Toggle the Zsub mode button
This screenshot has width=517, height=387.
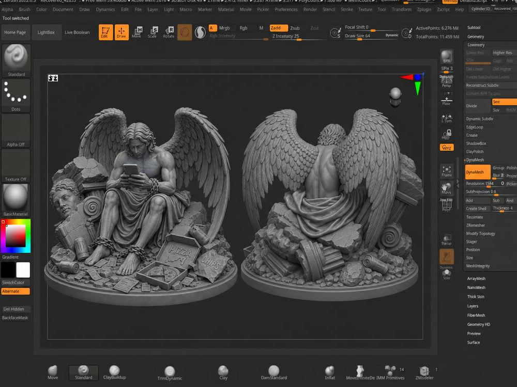click(295, 28)
